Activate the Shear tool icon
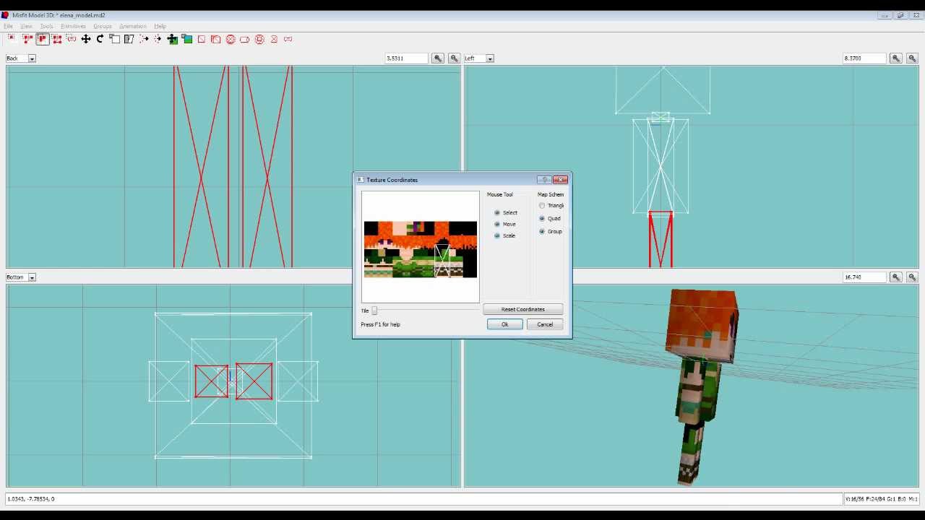Viewport: 925px width, 520px height. click(x=129, y=39)
